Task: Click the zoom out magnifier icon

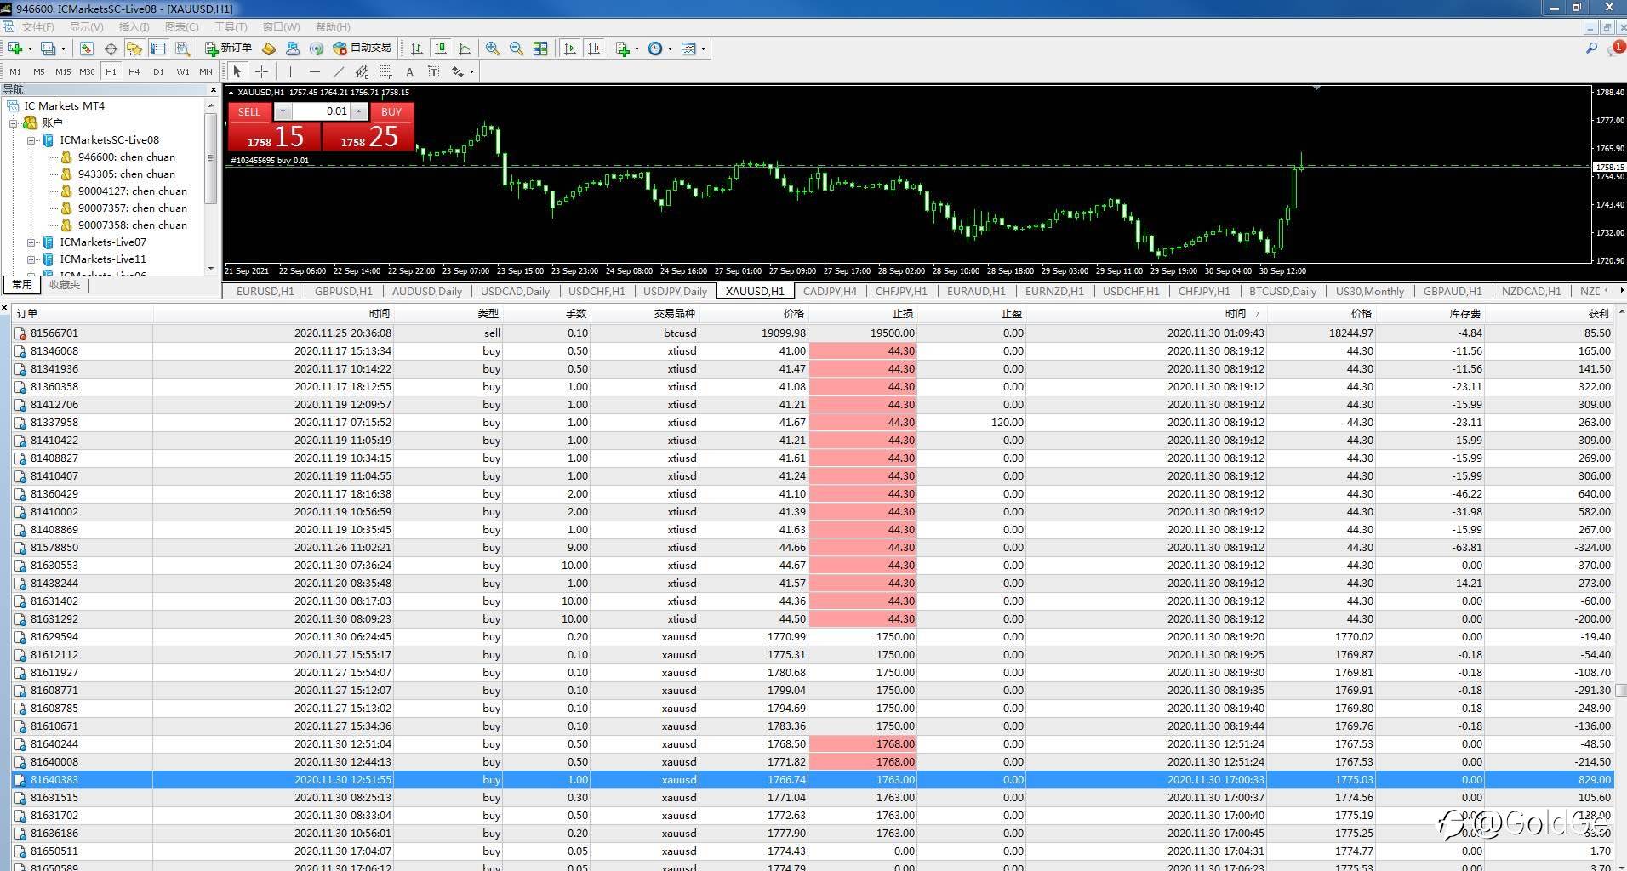Action: [516, 48]
